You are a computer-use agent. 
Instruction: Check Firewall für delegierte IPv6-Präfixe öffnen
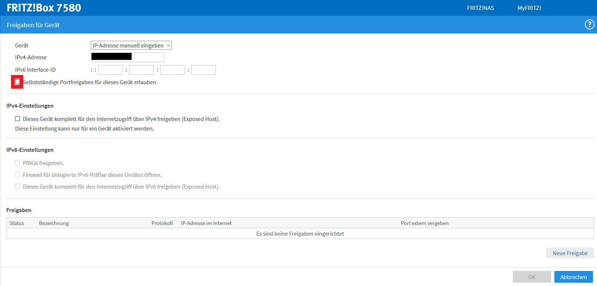point(17,175)
